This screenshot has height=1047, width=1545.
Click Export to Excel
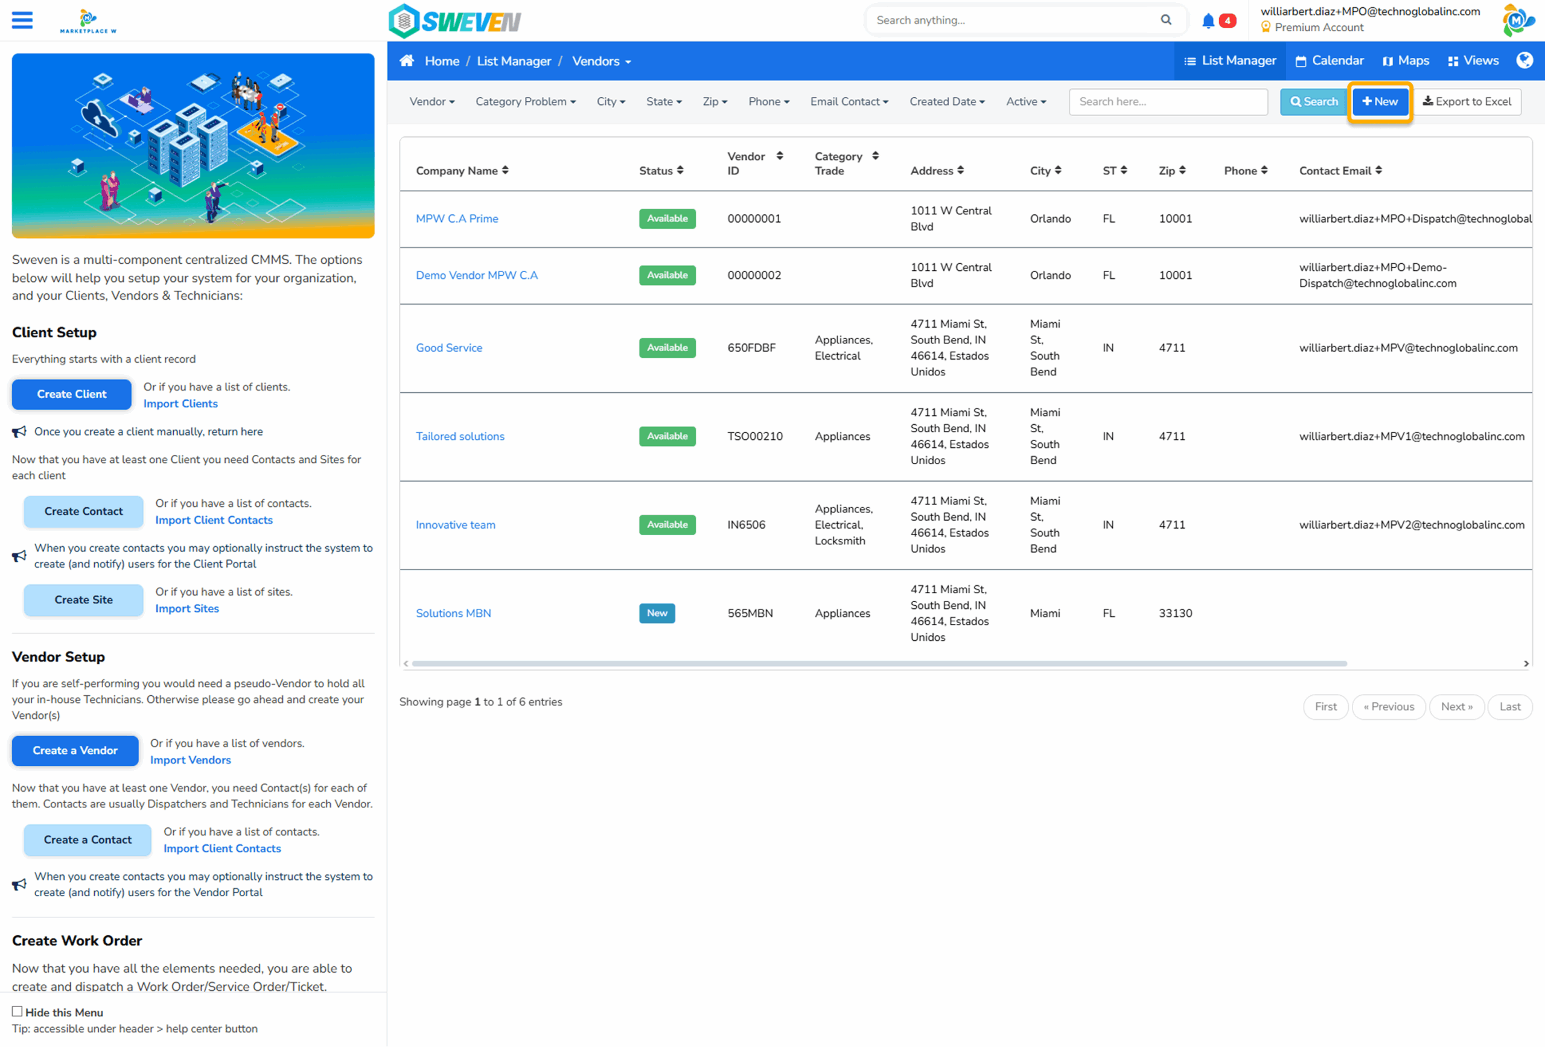coord(1467,102)
